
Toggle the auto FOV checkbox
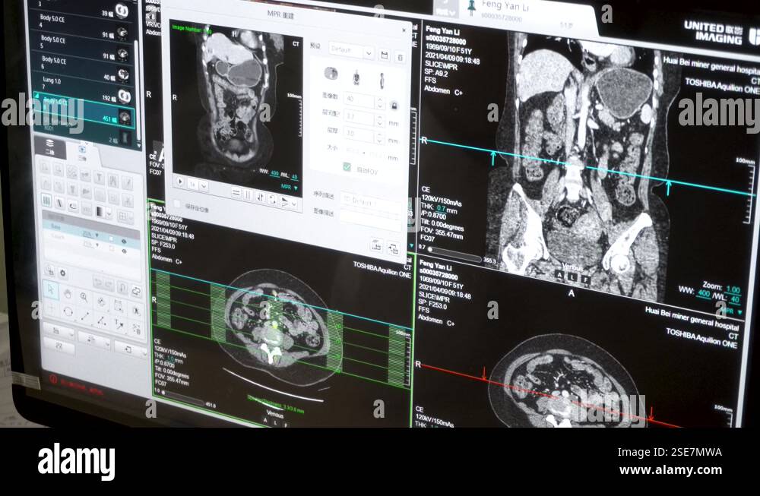pyautogui.click(x=347, y=167)
